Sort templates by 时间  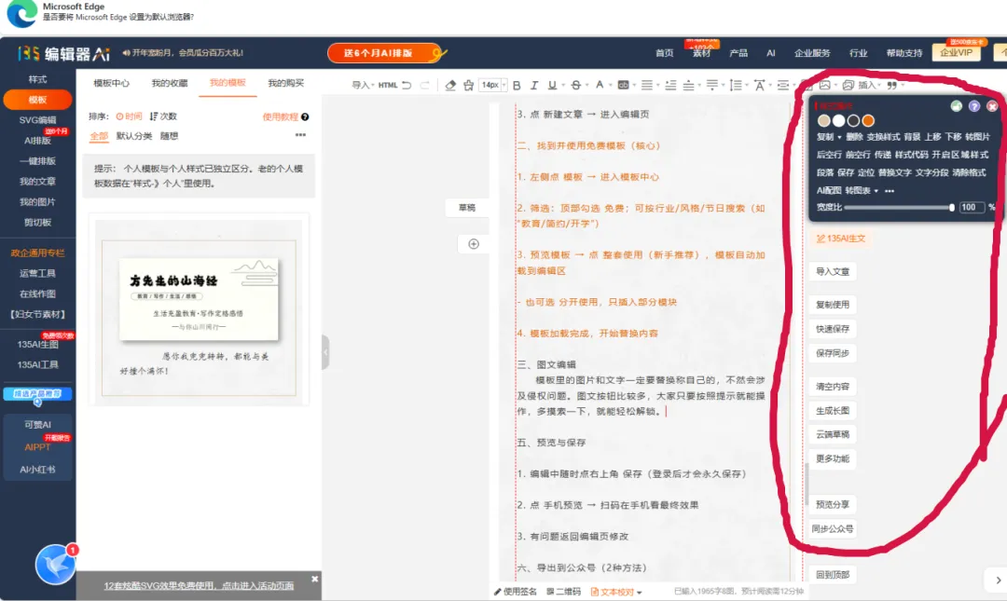coord(129,116)
